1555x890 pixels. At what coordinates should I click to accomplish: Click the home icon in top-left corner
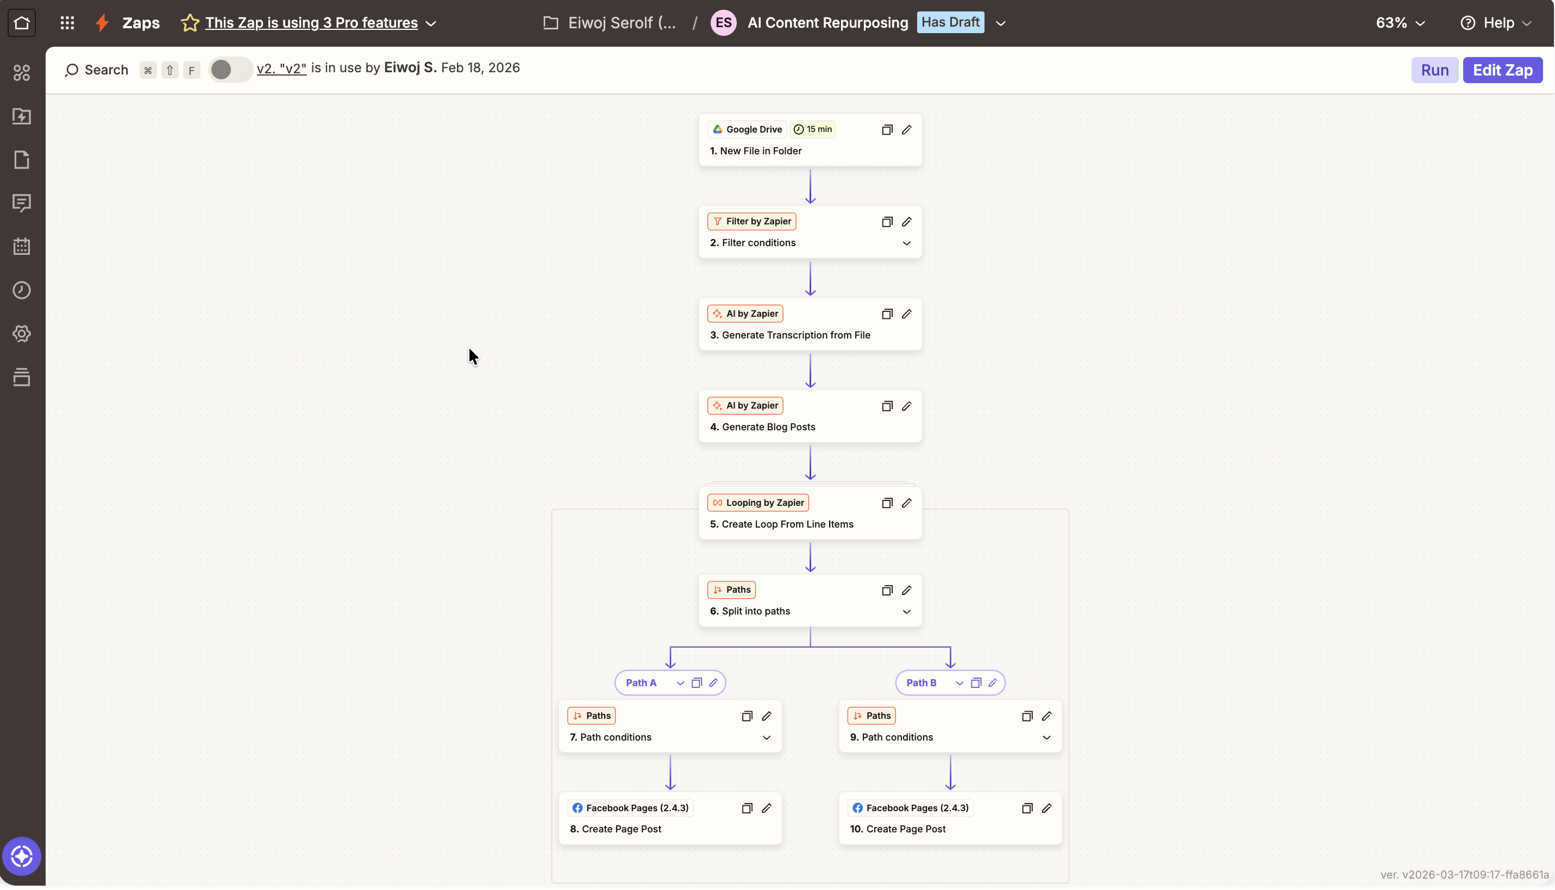(21, 23)
